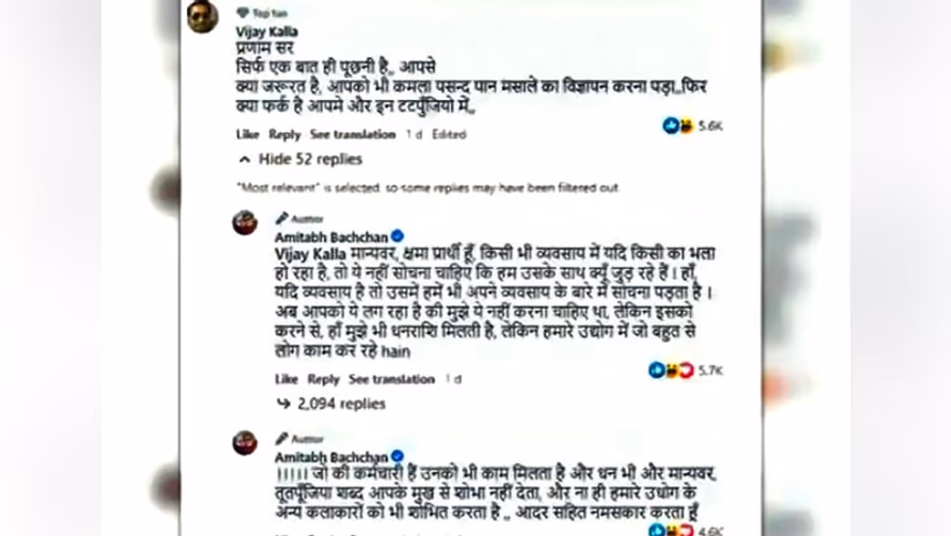Screen dimensions: 951x536
Task: Click the upward chevron beside Hide 52 replies
Action: [x=244, y=159]
